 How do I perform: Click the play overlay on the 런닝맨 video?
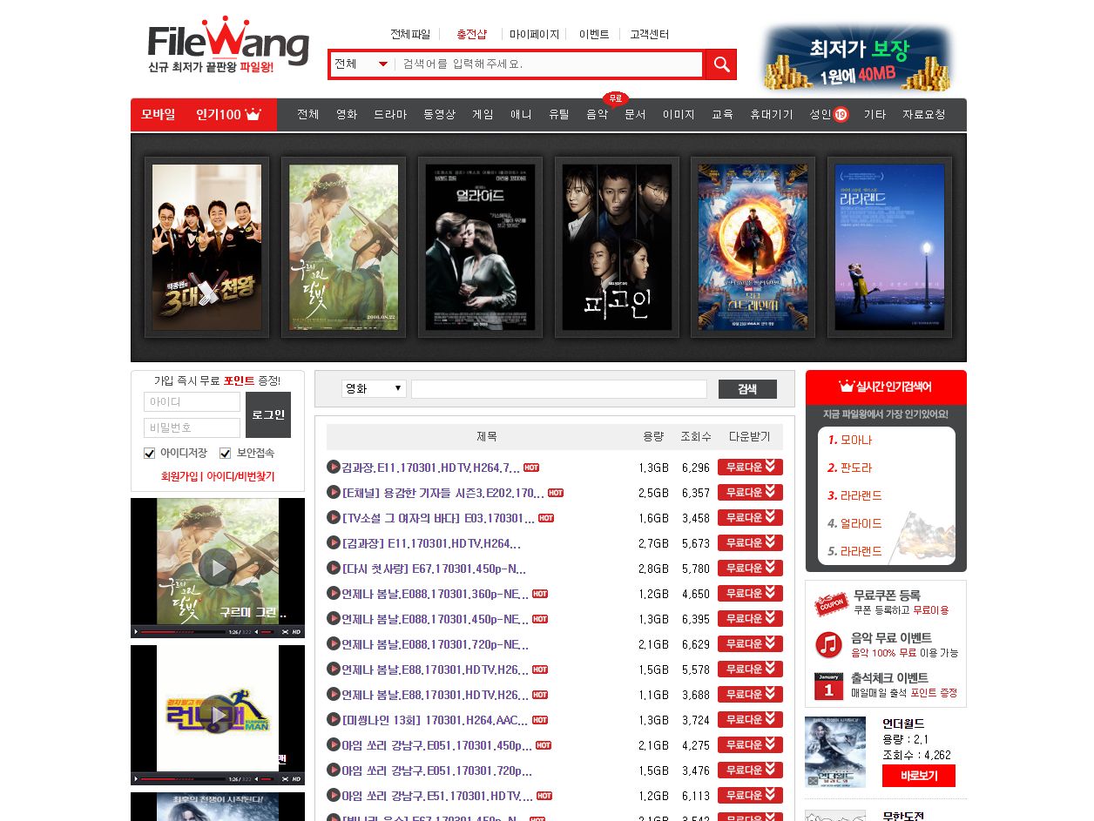click(x=217, y=714)
